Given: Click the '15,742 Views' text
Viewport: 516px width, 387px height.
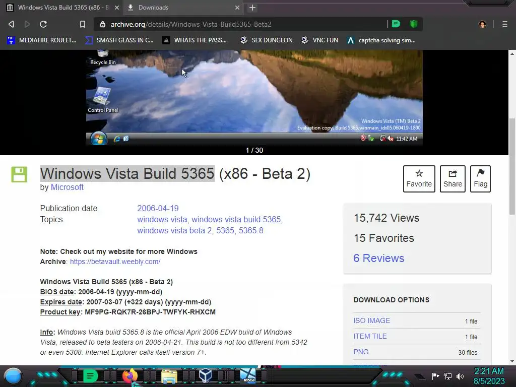Looking at the screenshot, I should (x=386, y=218).
